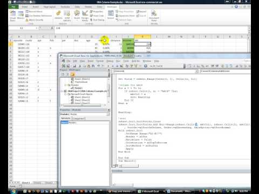Open the VBA Debug menu

point(110,61)
